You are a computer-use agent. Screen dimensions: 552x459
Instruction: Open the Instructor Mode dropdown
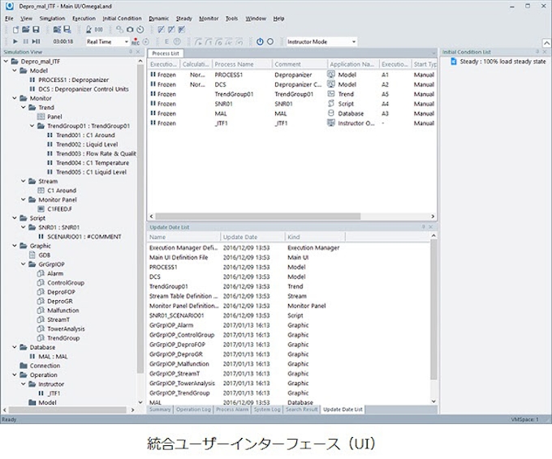353,41
